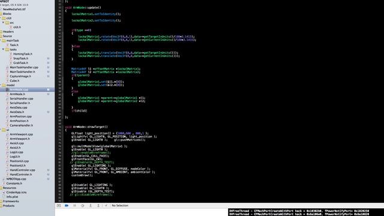
Task: Open SerialHandler.cpp
Action: click(x=22, y=98)
